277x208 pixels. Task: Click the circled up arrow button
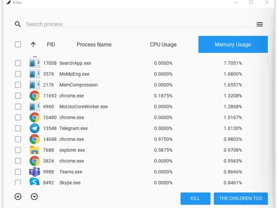pos(18,197)
